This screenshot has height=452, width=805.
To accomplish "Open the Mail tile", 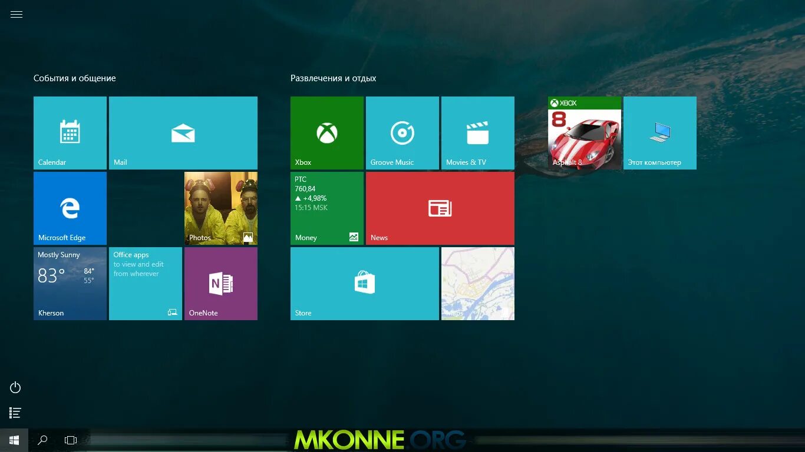I will point(183,133).
